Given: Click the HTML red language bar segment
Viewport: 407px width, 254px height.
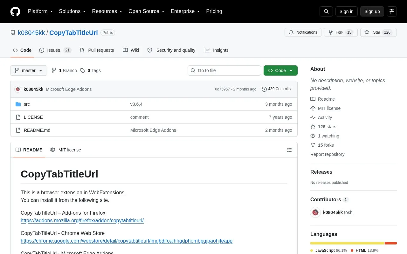Looking at the screenshot, I should click(x=391, y=243).
